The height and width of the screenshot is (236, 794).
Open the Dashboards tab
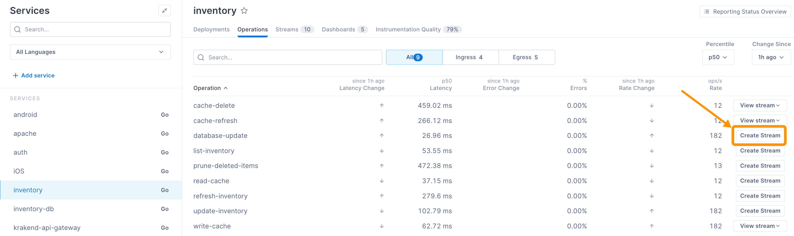click(338, 29)
